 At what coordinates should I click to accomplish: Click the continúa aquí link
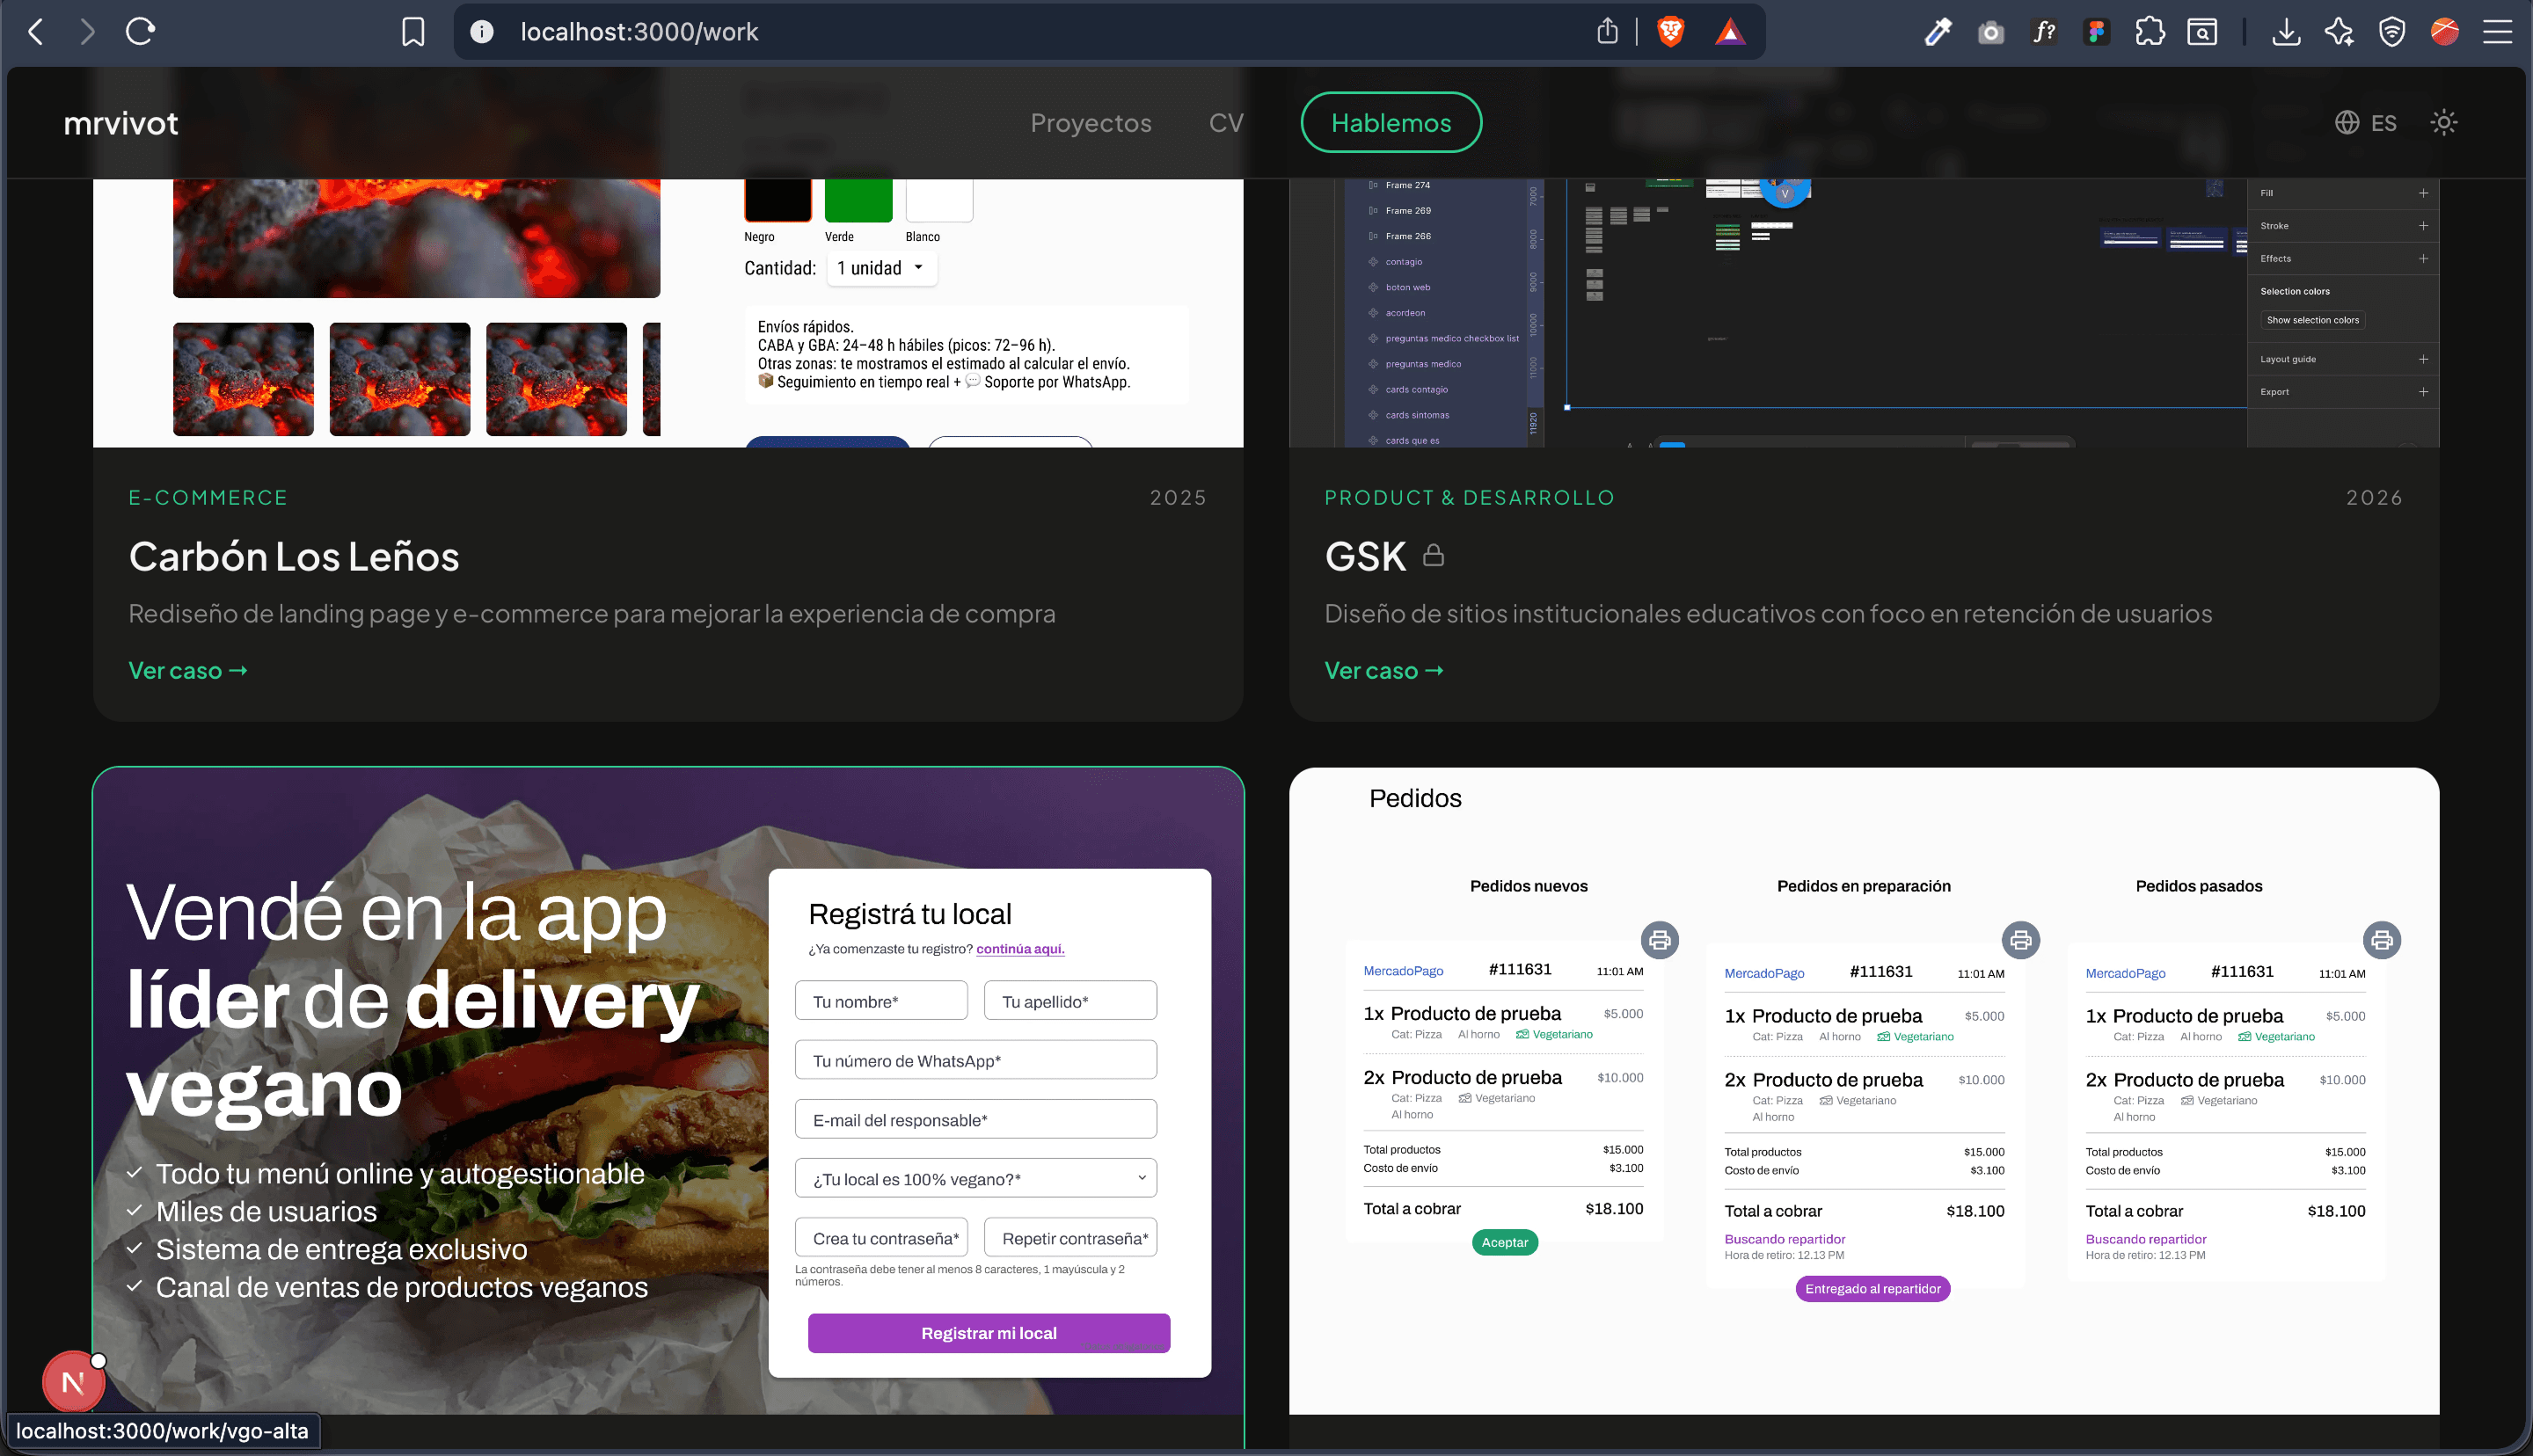pos(1020,949)
